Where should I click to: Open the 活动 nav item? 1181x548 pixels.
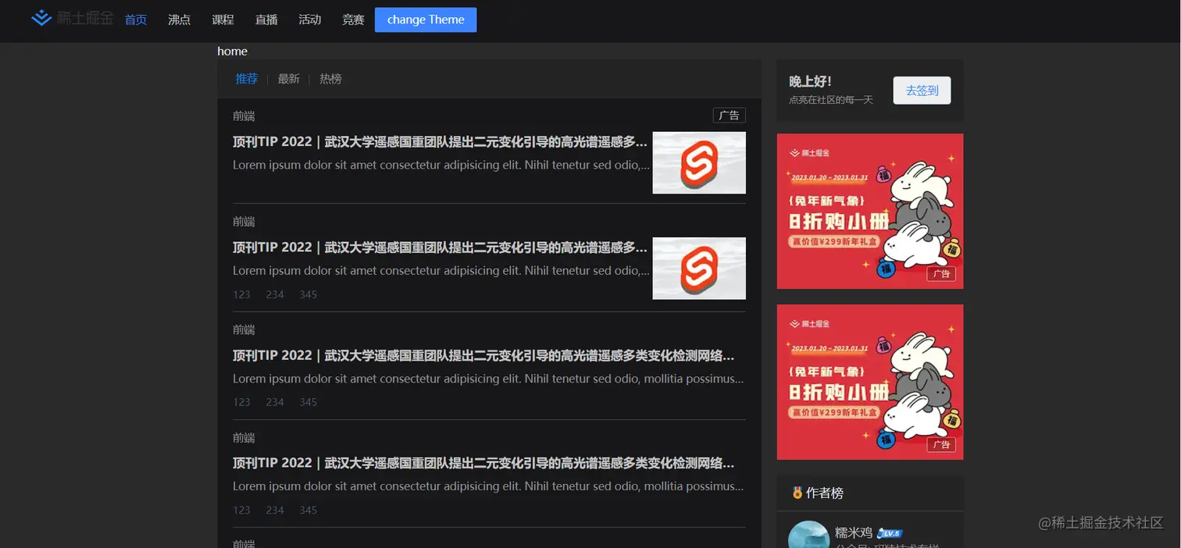tap(310, 20)
